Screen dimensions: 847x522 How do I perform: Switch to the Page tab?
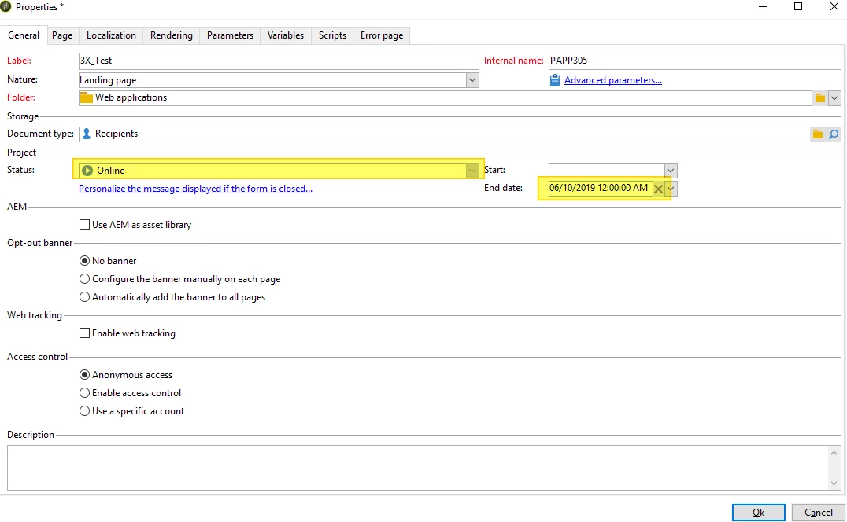[62, 35]
